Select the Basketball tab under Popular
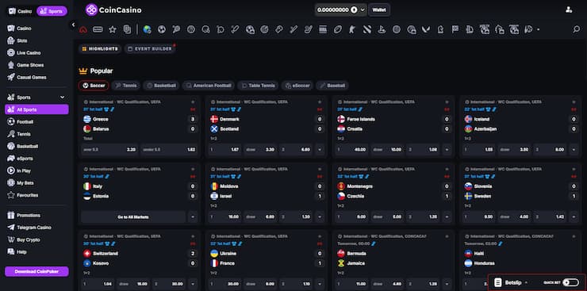Viewport: 587px width, 291px height. point(161,86)
